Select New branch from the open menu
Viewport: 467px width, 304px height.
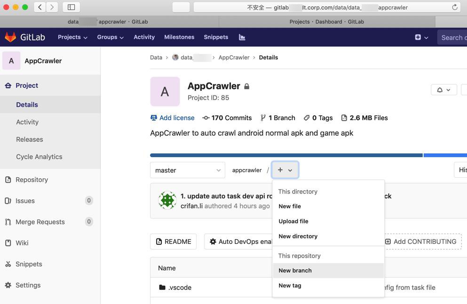[x=295, y=271]
